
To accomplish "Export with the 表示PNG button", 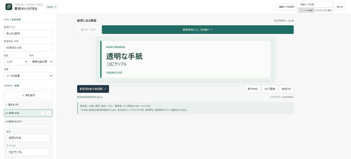I will 253,89.
